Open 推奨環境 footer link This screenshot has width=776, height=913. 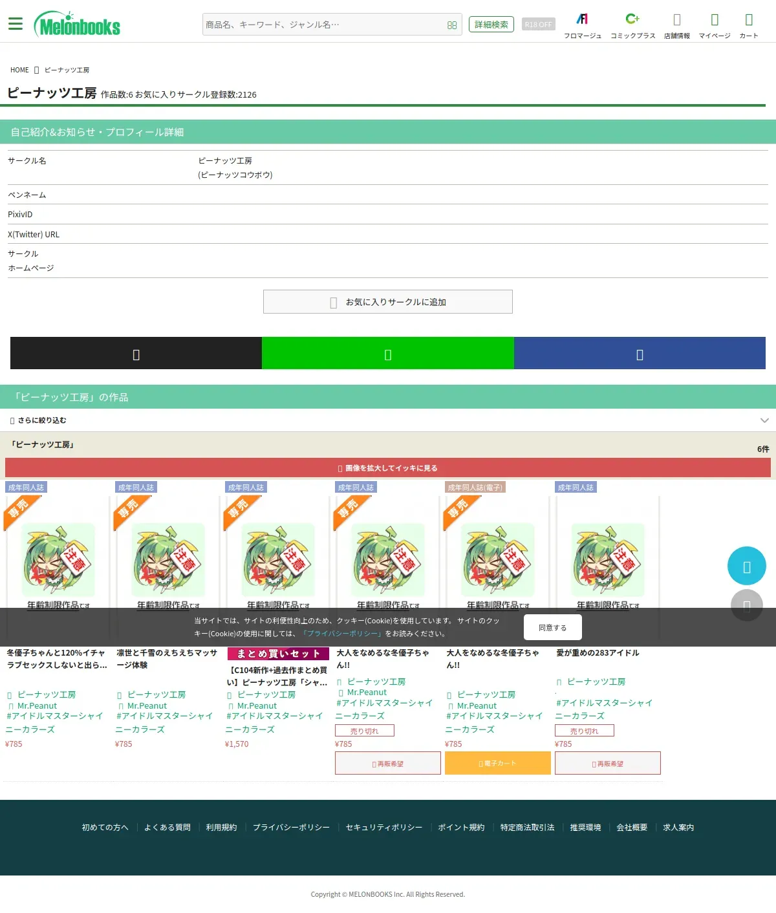[585, 827]
